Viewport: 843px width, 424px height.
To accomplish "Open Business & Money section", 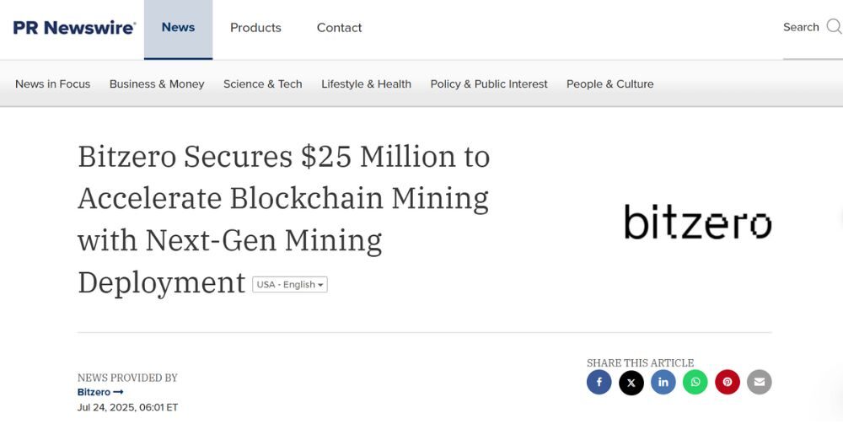I will (x=157, y=84).
